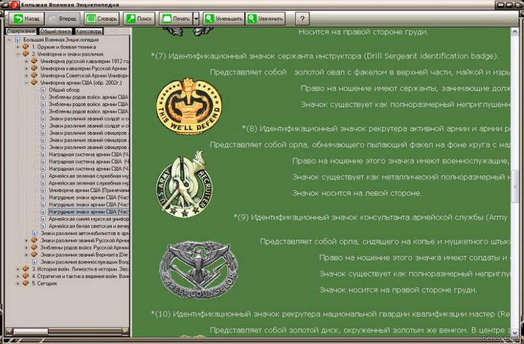Screen dimensions: 524x344
Task: Click the content pane scroll-up arrow
Action: [515, 32]
